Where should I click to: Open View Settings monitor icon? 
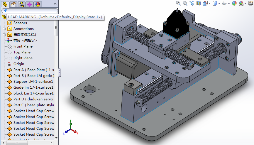(250, 3)
